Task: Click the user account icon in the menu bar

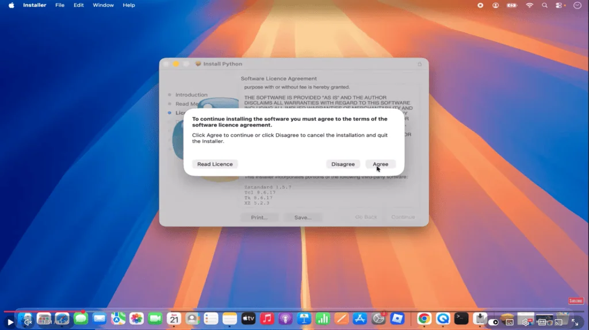Action: pyautogui.click(x=495, y=5)
